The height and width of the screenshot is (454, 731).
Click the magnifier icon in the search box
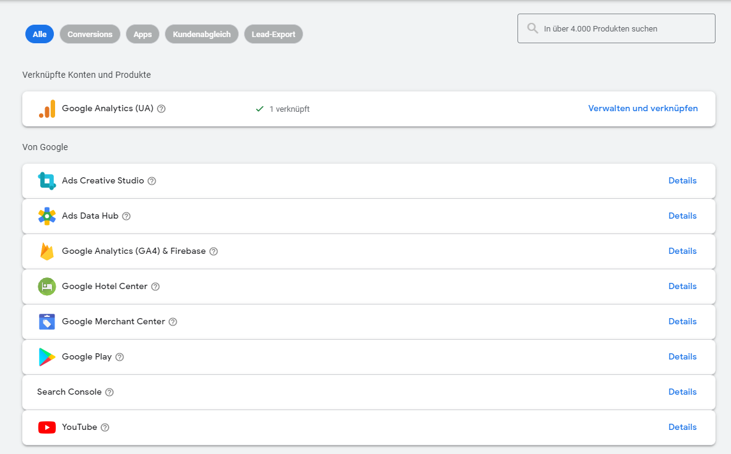532,28
